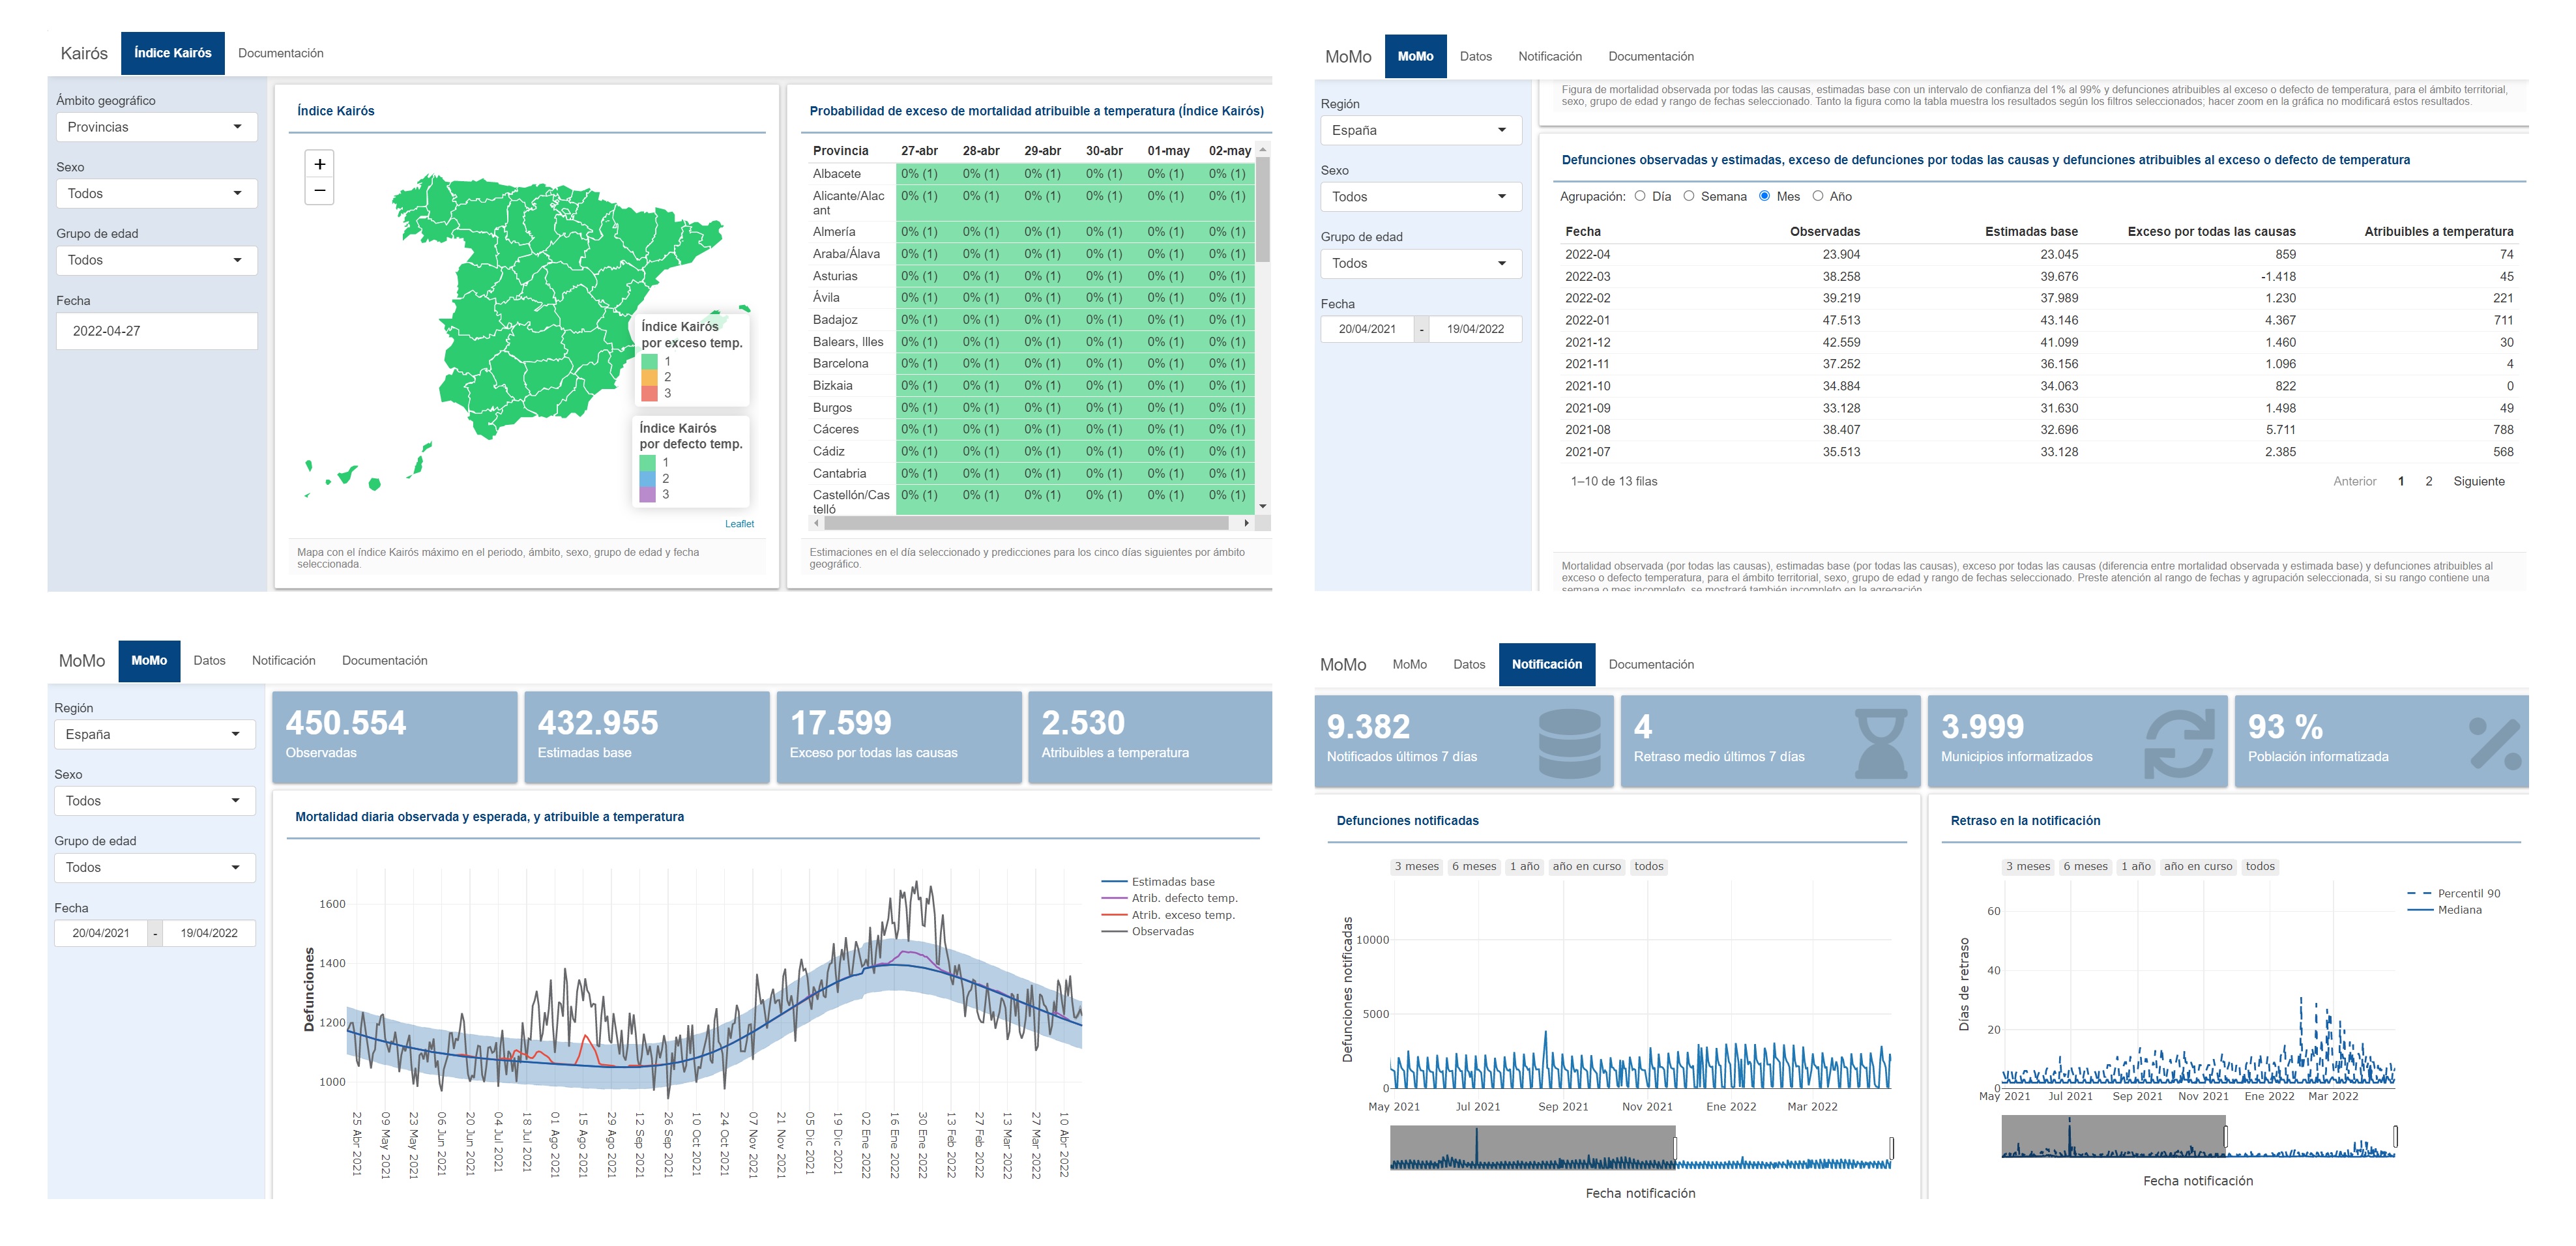This screenshot has width=2576, height=1246.
Task: Open the Documentación tab in Kairós panel
Action: click(x=280, y=53)
